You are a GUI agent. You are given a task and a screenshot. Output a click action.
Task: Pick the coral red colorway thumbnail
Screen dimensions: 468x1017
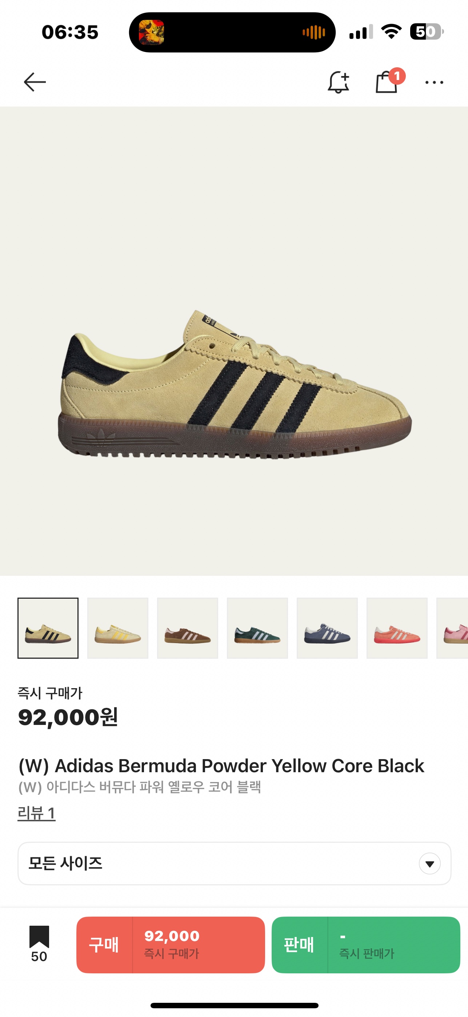pos(397,628)
